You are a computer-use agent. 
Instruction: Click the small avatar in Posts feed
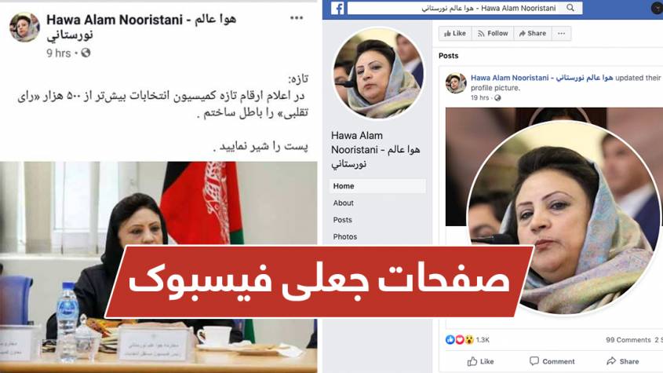pyautogui.click(x=456, y=83)
